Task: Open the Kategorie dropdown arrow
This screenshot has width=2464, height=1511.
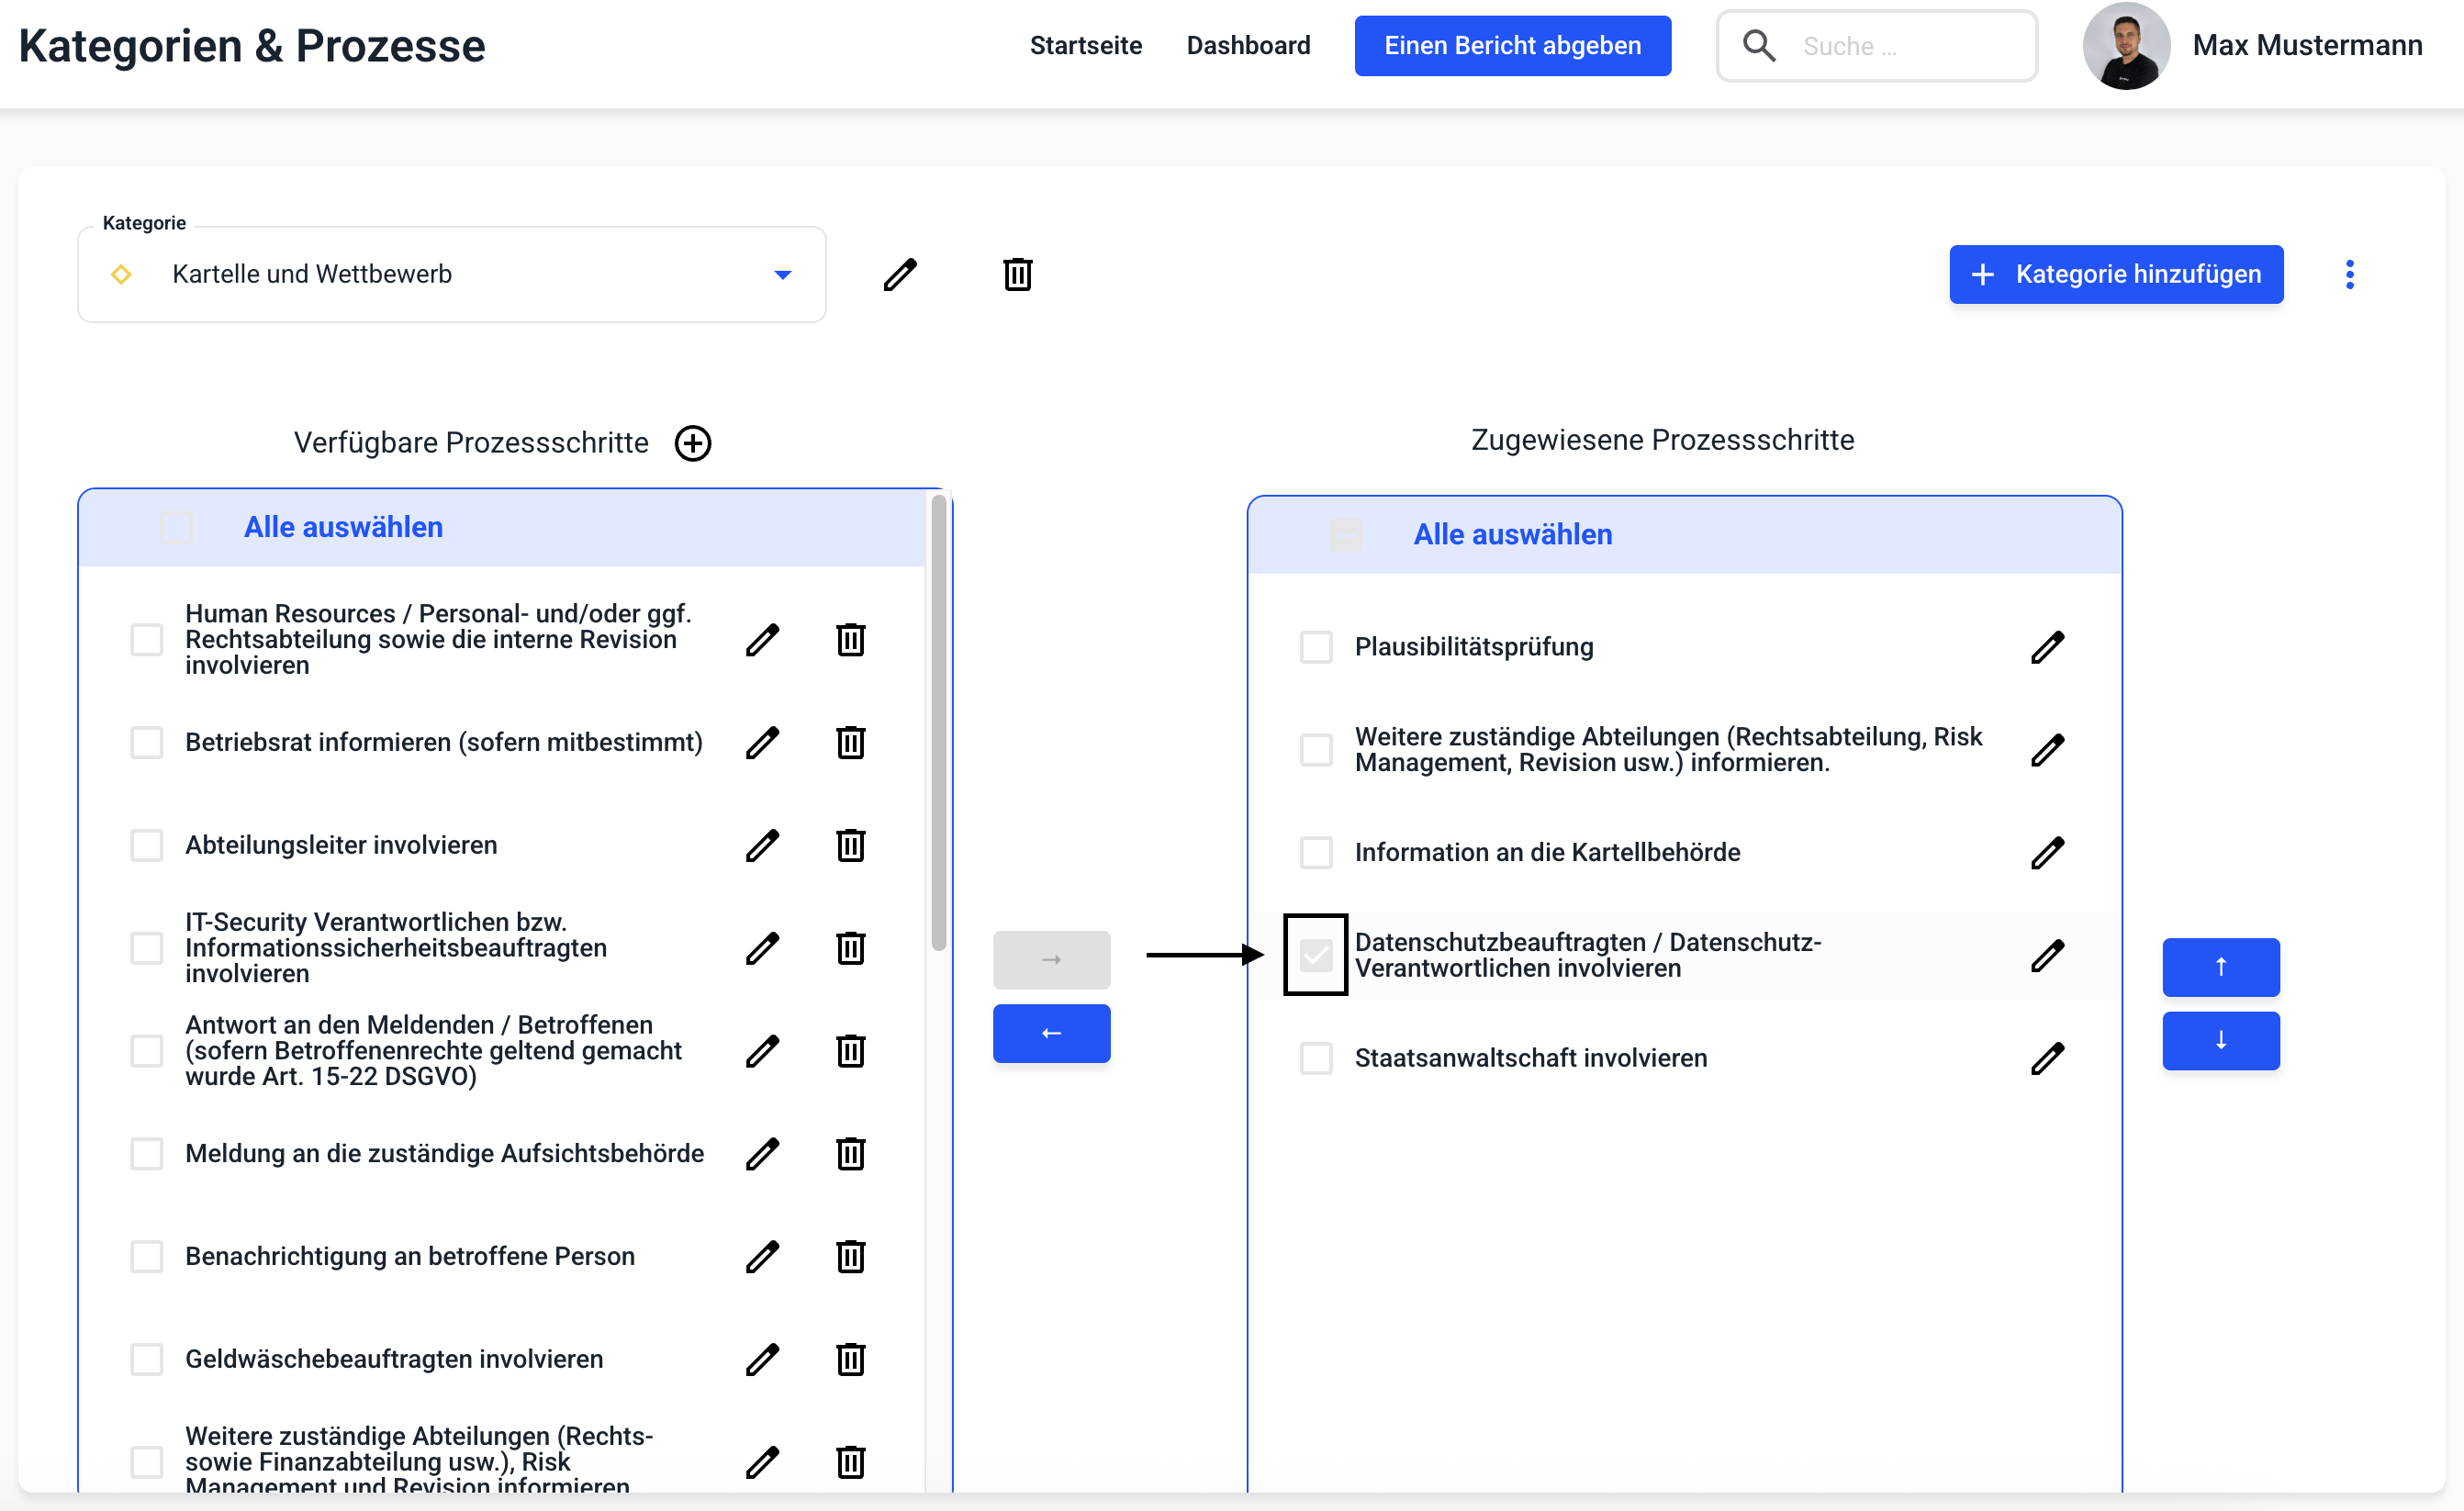Action: (x=783, y=275)
